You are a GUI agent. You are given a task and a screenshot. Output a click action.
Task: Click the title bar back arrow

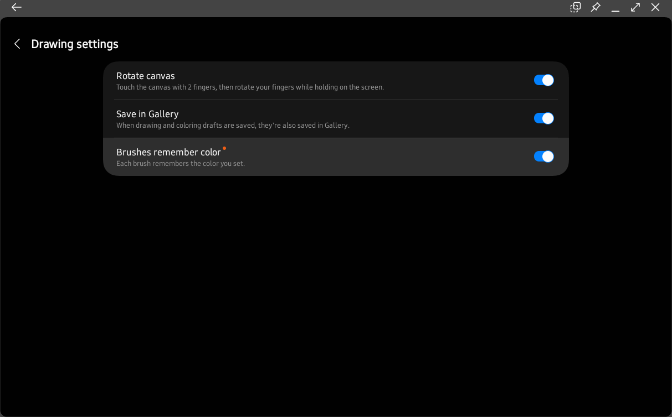pyautogui.click(x=17, y=7)
